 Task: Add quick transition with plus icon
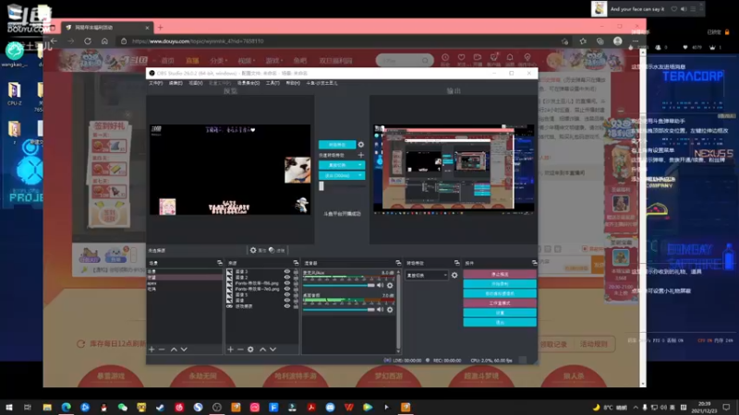(361, 155)
